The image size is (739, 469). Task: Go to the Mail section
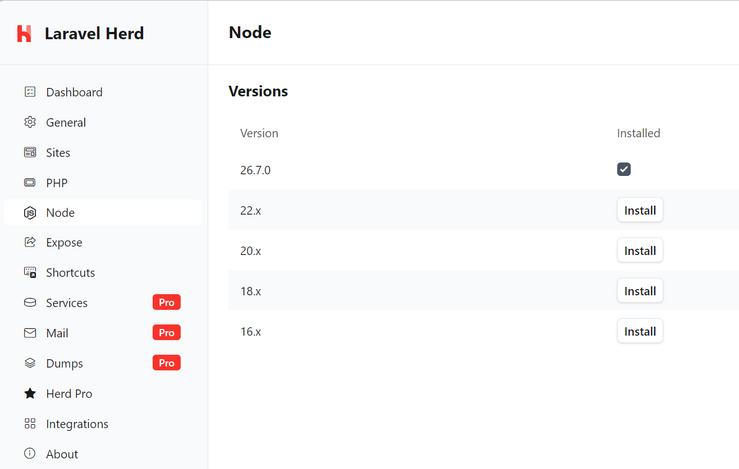[102, 333]
